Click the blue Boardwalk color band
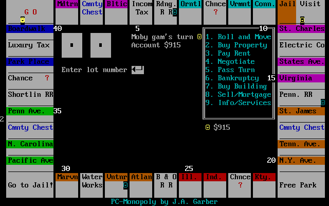 30,29
